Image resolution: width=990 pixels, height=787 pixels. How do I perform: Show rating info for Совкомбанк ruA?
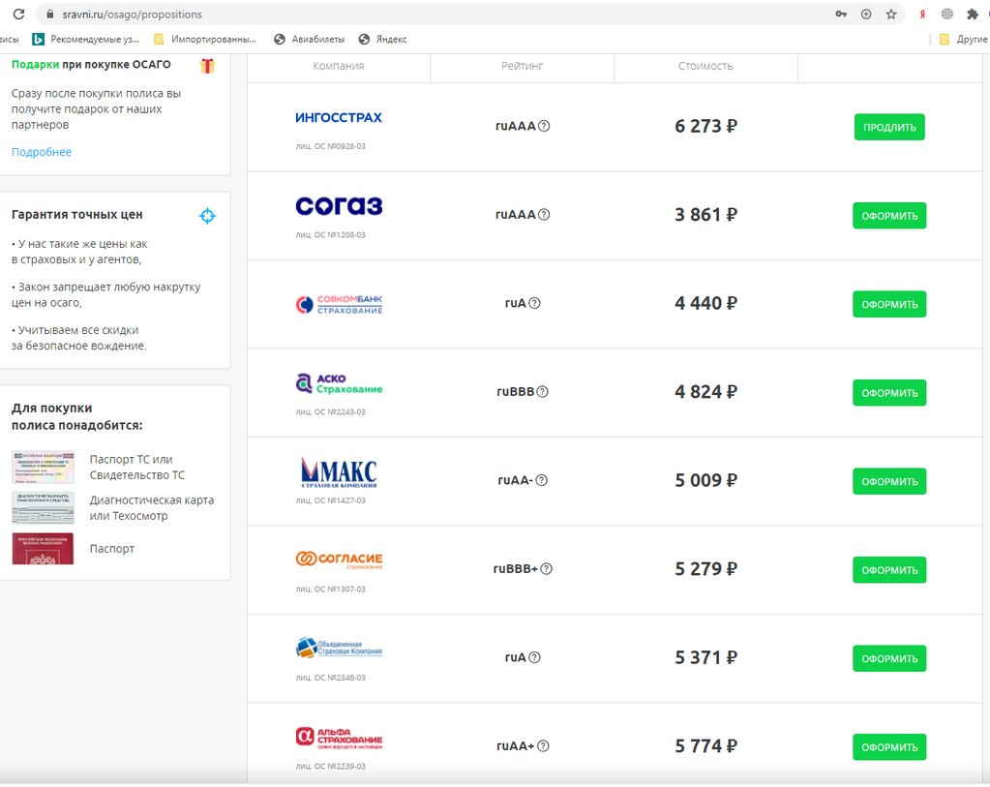[x=534, y=303]
